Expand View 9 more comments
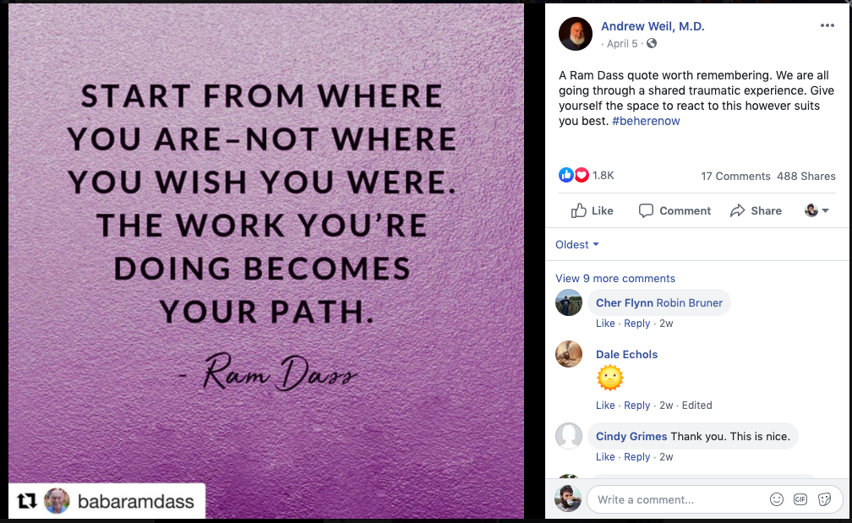The width and height of the screenshot is (852, 523). [x=615, y=278]
